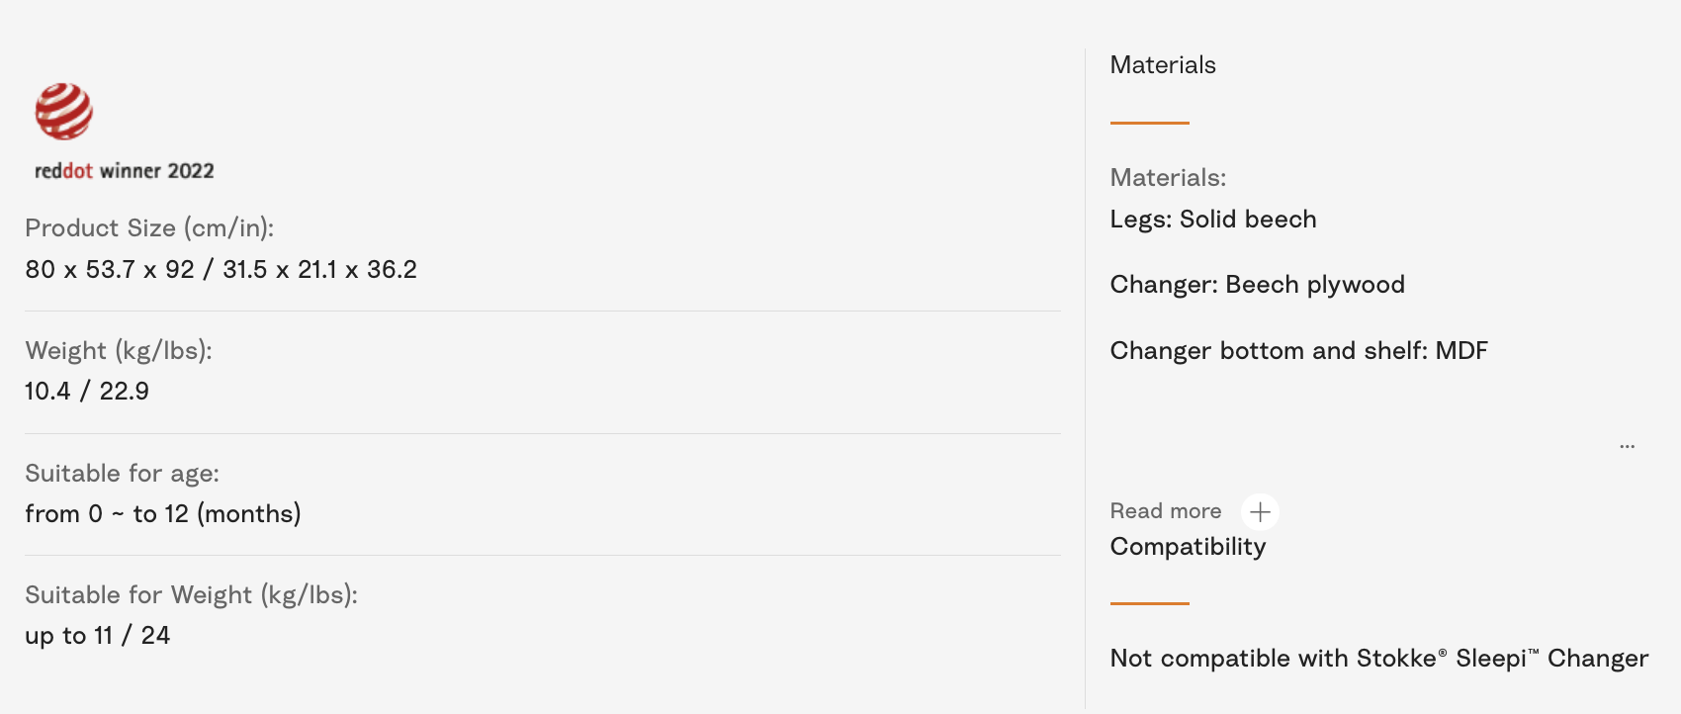Click the up to 11 / 24 value
Image resolution: width=1681 pixels, height=714 pixels.
(98, 636)
